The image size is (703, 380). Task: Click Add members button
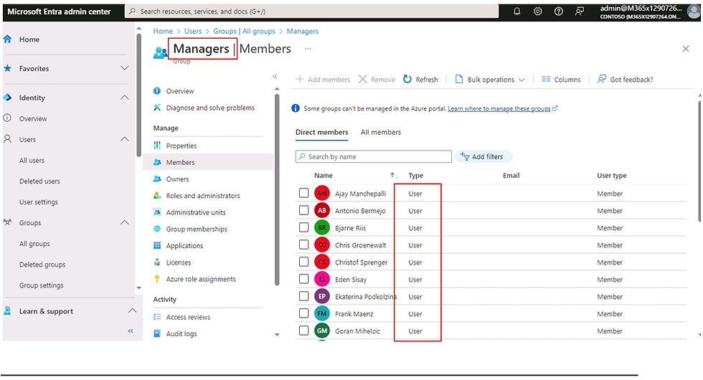pos(323,80)
